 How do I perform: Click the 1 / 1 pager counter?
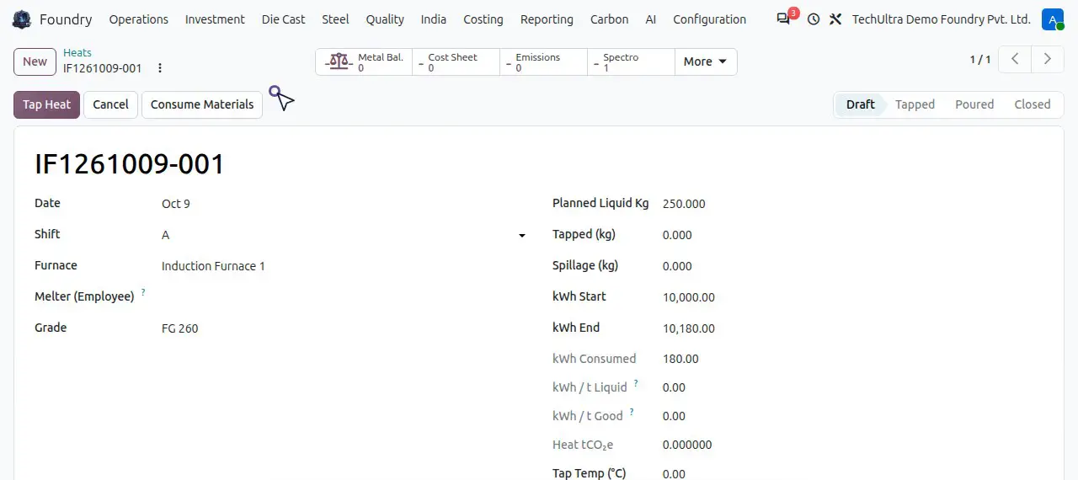coord(980,59)
